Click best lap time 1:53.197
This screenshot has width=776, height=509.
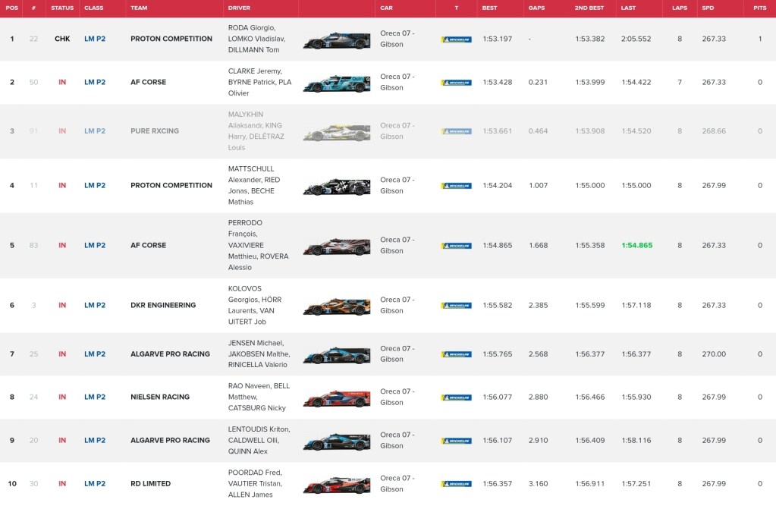tap(498, 39)
